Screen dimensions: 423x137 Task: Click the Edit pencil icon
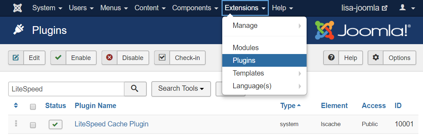click(16, 58)
